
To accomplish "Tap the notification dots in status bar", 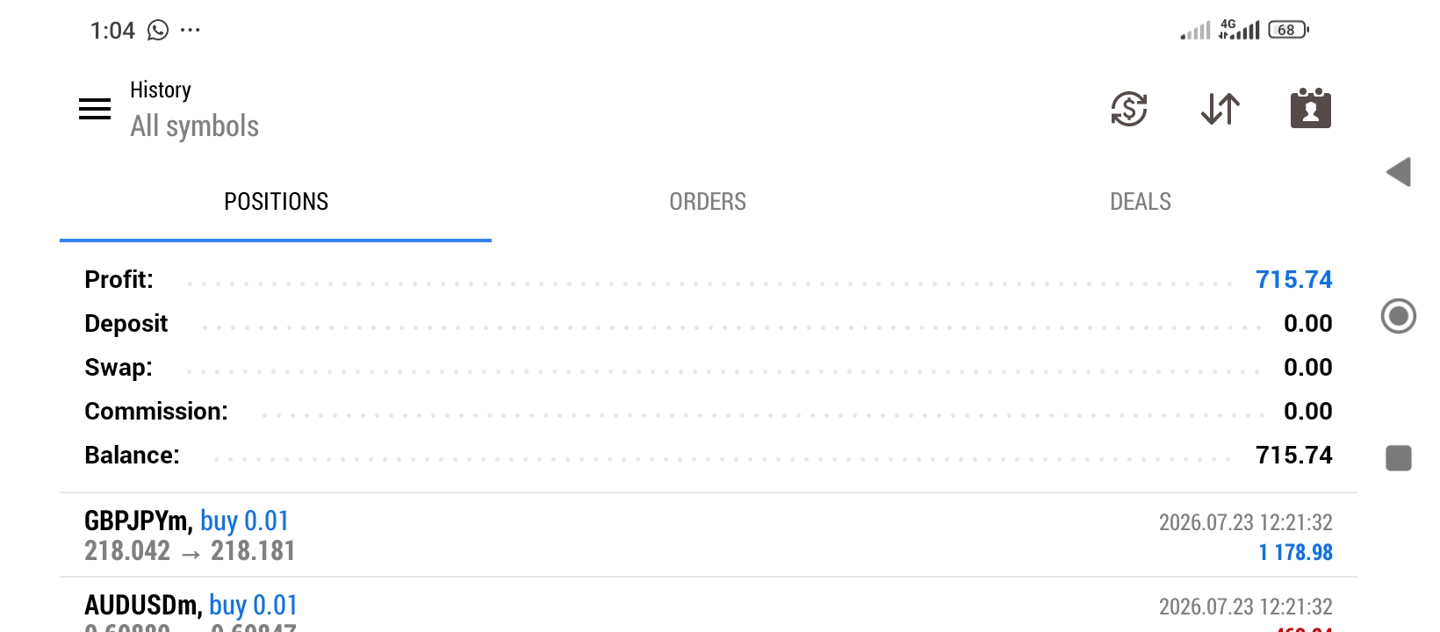I will pyautogui.click(x=191, y=31).
